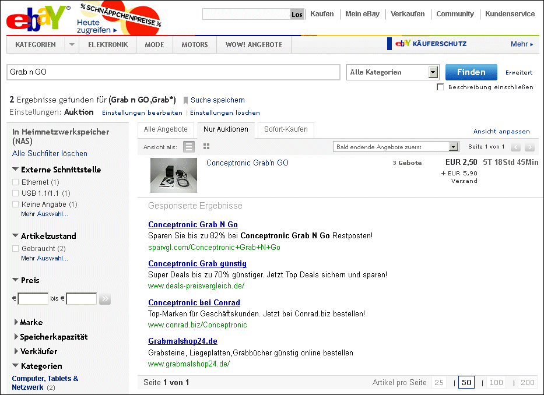544x395 pixels.
Task: Click Einstellungen bearbeiten link
Action: tap(142, 112)
